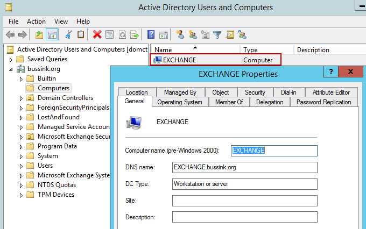Image resolution: width=366 pixels, height=229 pixels.
Task: Click the red X Delete icon
Action: [97, 35]
